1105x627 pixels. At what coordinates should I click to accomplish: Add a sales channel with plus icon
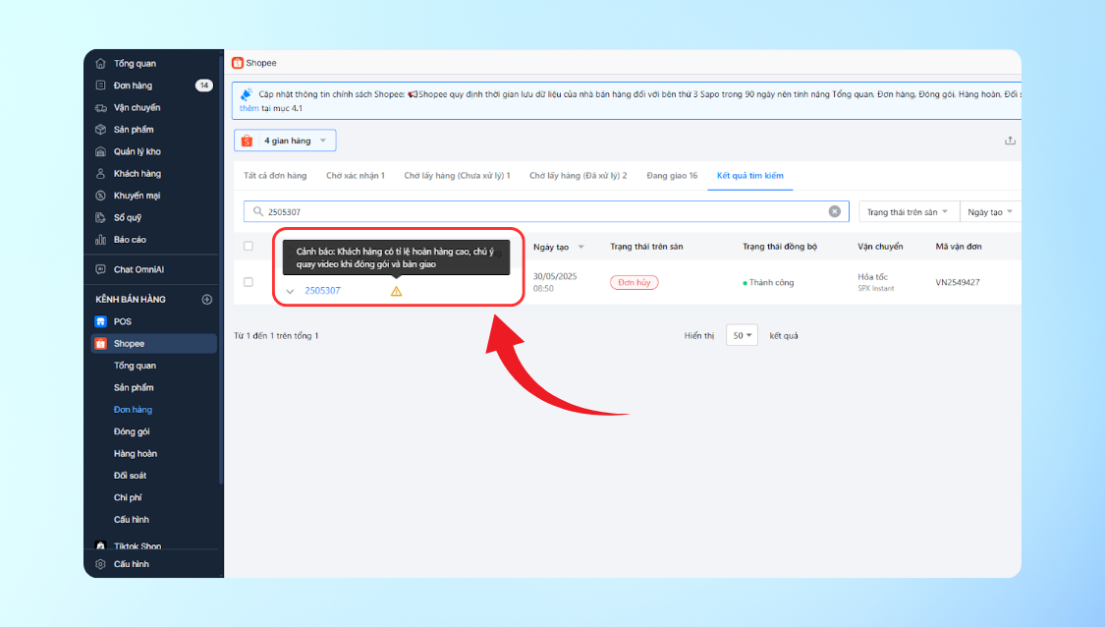pyautogui.click(x=206, y=300)
